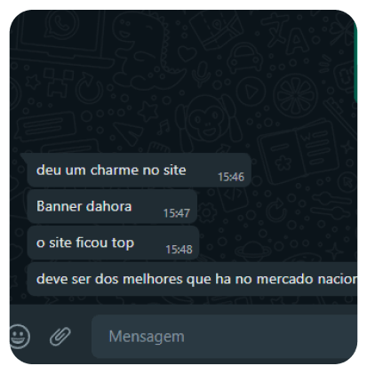Select the 'Banner dahora' message bubble
This screenshot has height=374, width=367.
tap(112, 206)
